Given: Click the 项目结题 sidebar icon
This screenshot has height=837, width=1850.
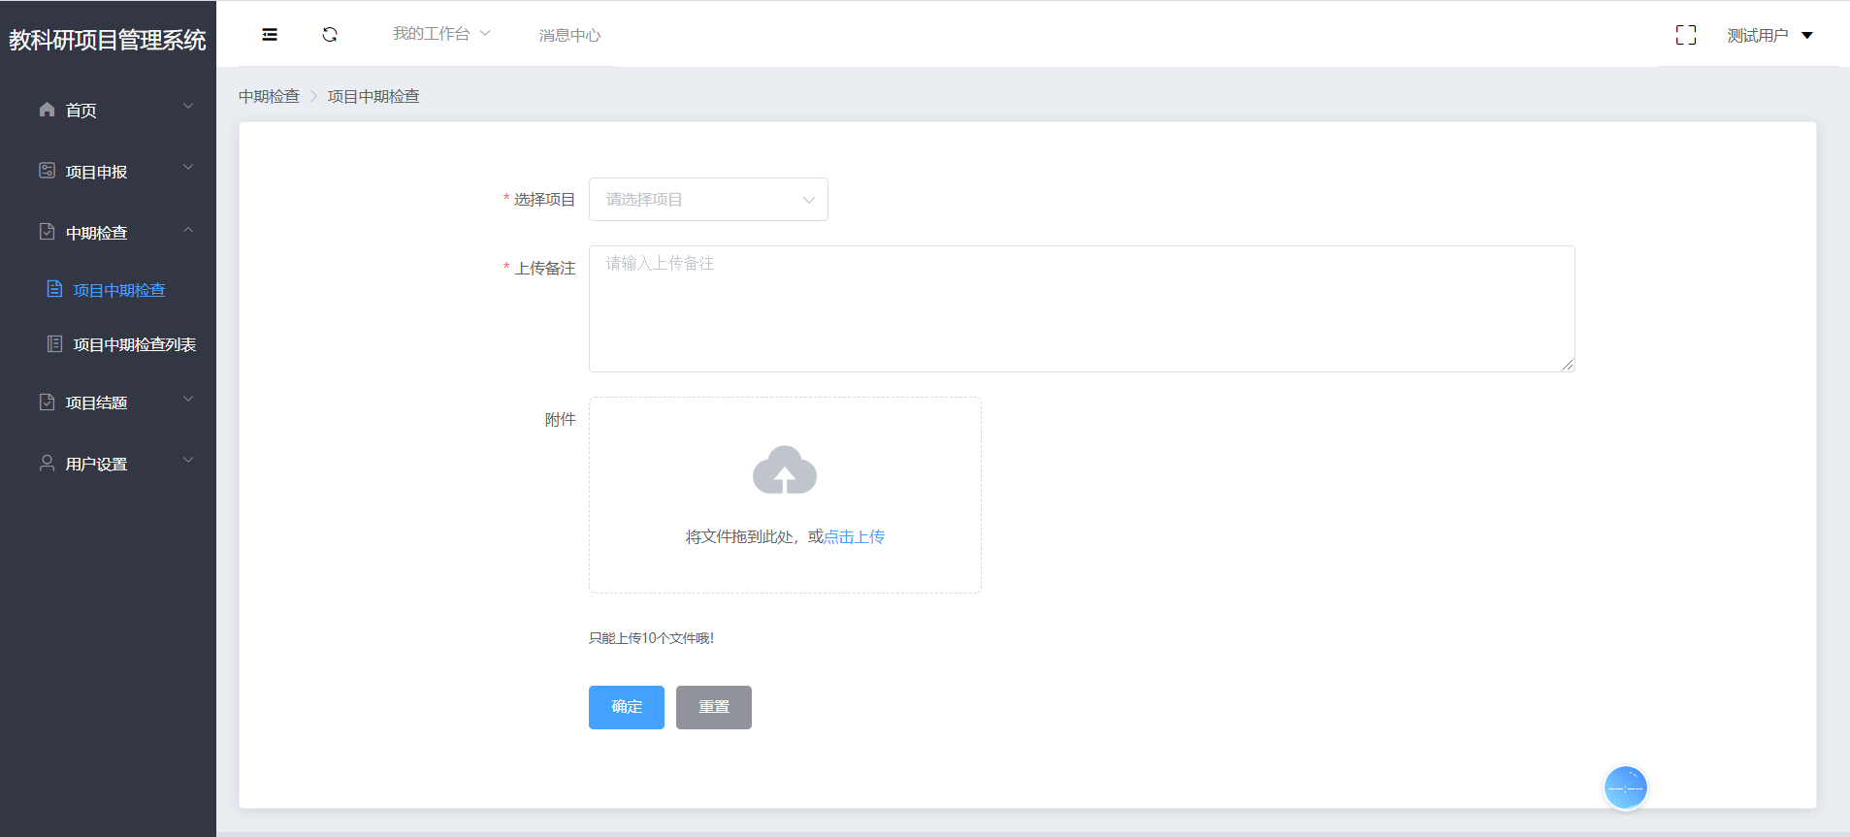Looking at the screenshot, I should (47, 402).
